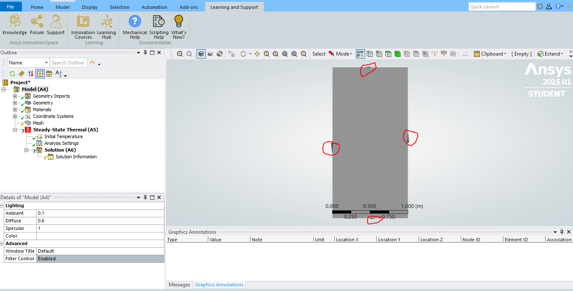
Task: Collapse the Steady-State Thermal (A5) node
Action: (x=15, y=130)
